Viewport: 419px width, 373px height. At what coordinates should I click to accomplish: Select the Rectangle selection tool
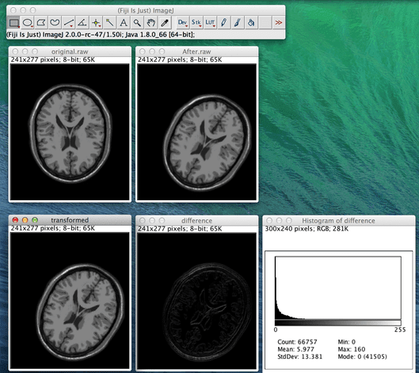(13, 23)
